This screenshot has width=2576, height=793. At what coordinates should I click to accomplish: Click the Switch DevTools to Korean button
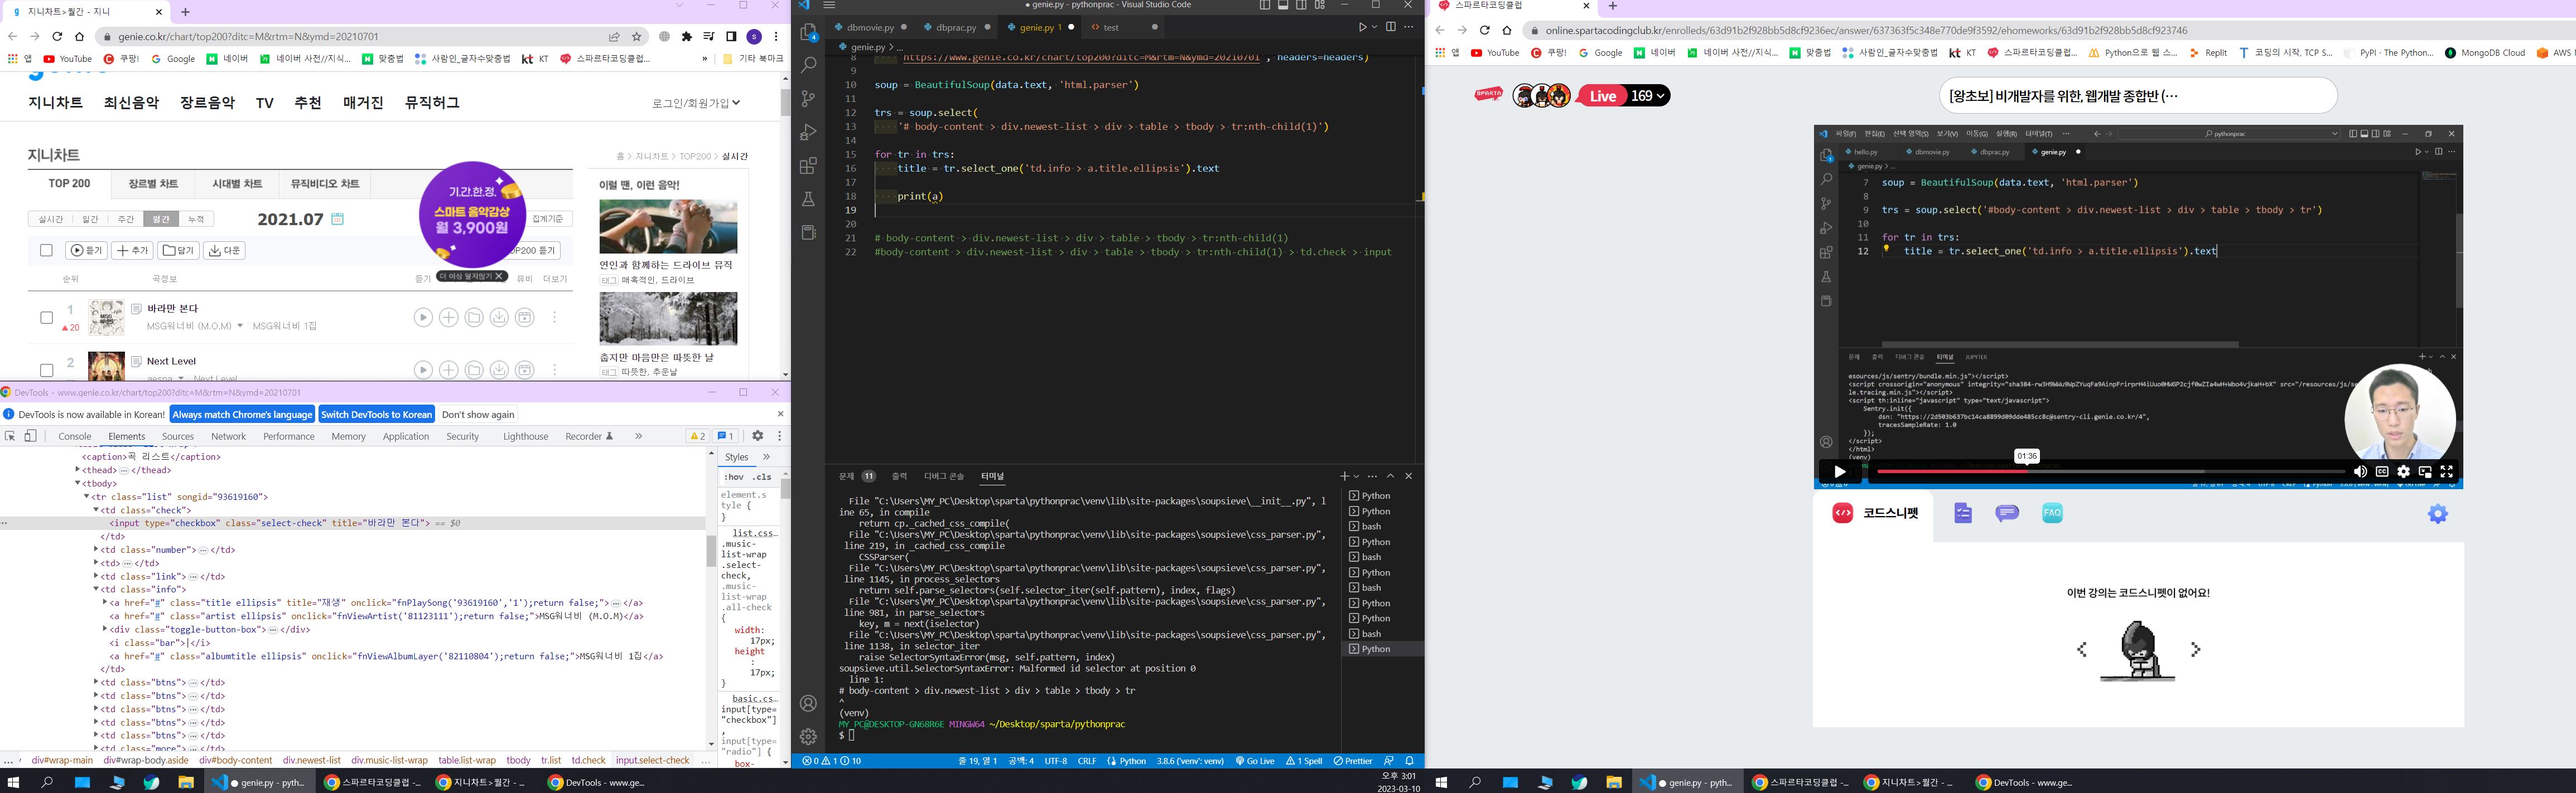377,415
